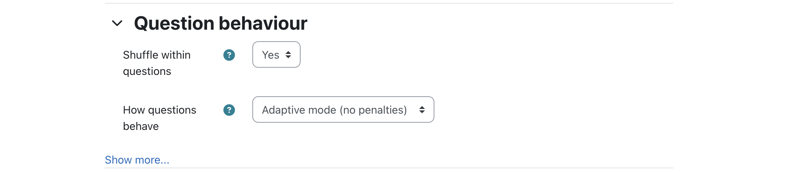Click the word behaviour in the section title

pos(263,24)
